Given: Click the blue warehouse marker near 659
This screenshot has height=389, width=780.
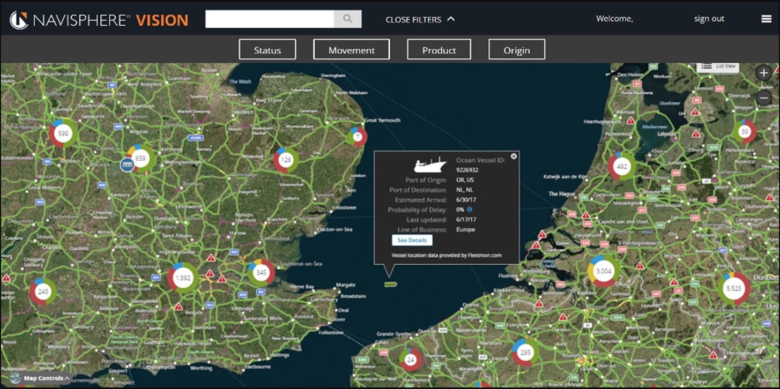Looking at the screenshot, I should click(127, 164).
